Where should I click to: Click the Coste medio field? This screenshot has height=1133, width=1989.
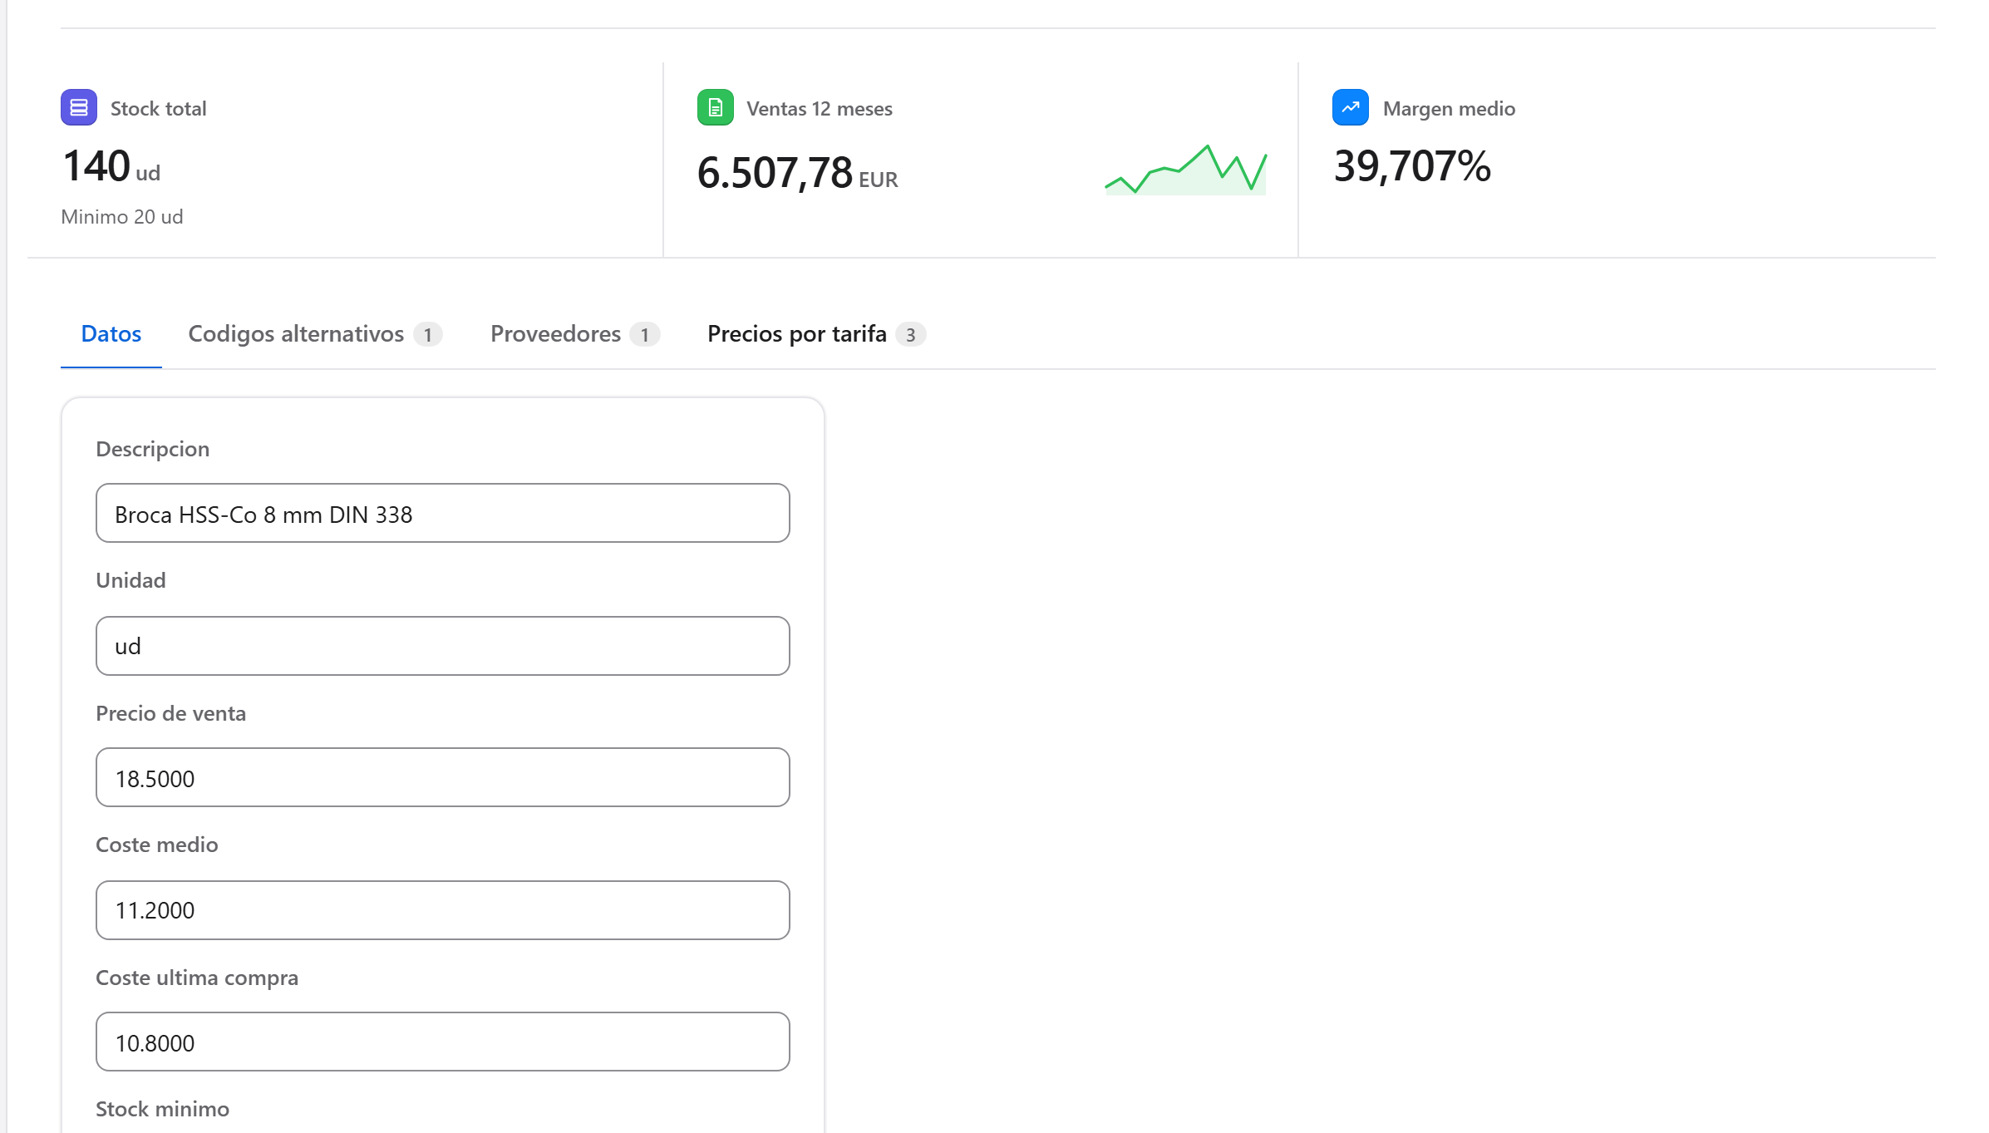(443, 910)
